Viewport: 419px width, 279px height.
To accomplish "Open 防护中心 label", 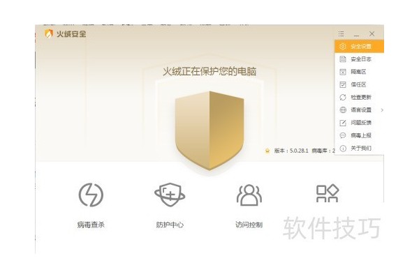I will click(x=170, y=225).
